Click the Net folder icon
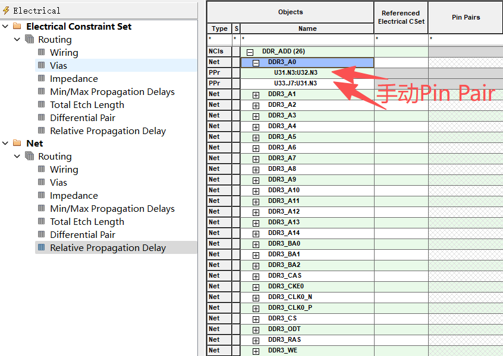This screenshot has width=503, height=356. [x=17, y=143]
